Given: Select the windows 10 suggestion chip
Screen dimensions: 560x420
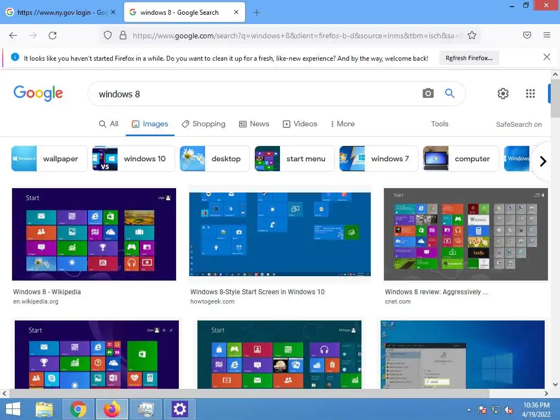Looking at the screenshot, I should (x=133, y=159).
